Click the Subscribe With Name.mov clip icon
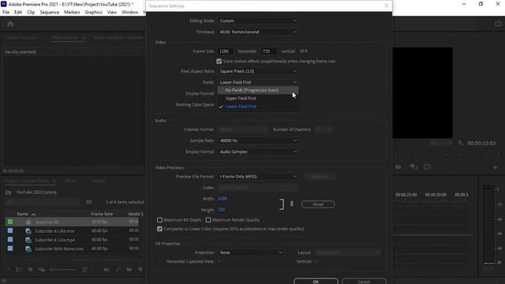Screen dimensions: 505x284 pos(28,248)
